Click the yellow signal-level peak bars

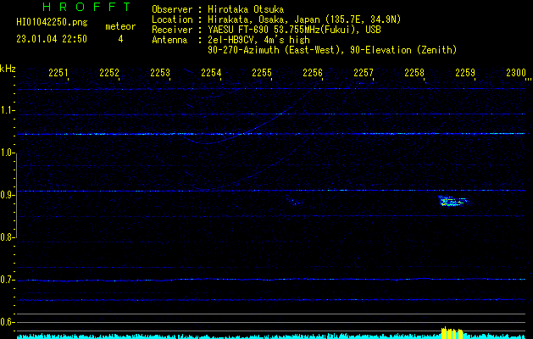[x=452, y=333]
